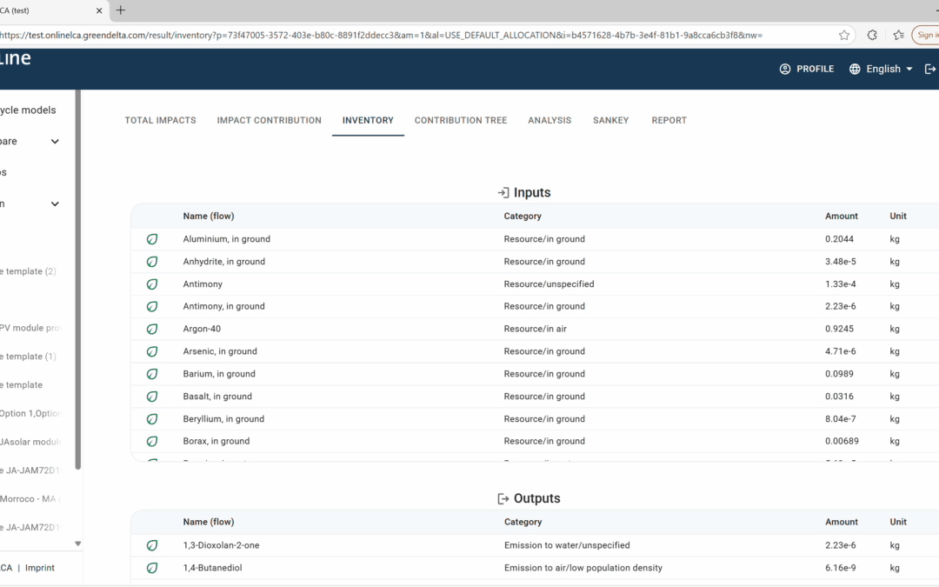Open a new browser tab

point(121,10)
